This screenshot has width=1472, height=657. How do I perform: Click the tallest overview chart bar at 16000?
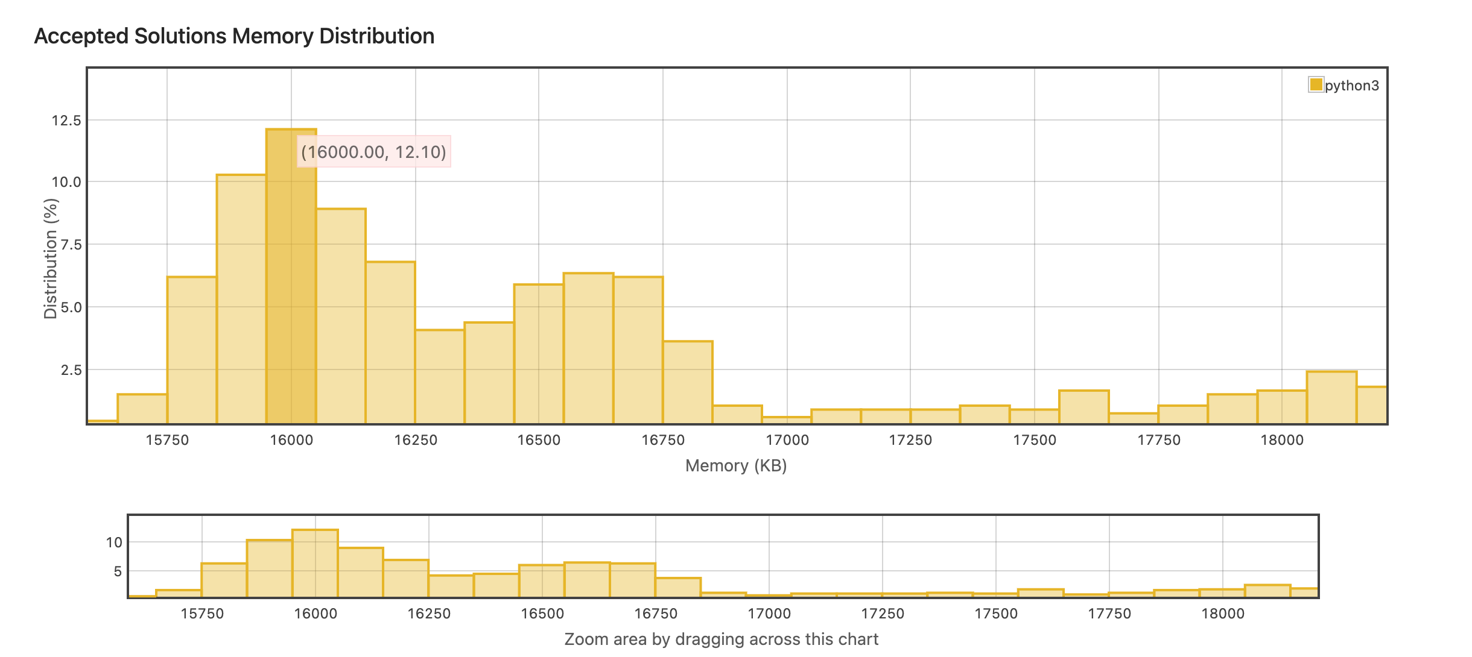(315, 564)
